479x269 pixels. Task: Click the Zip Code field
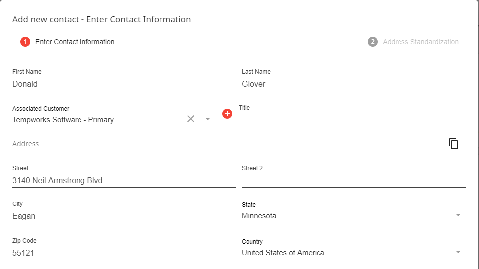coord(124,253)
